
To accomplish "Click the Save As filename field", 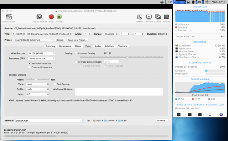I will point(49,120).
